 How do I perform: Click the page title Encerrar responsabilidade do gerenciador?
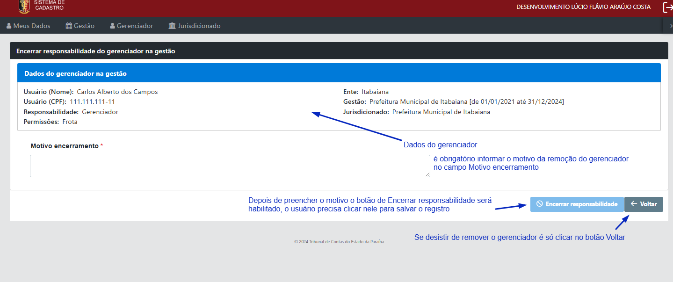[x=96, y=51]
